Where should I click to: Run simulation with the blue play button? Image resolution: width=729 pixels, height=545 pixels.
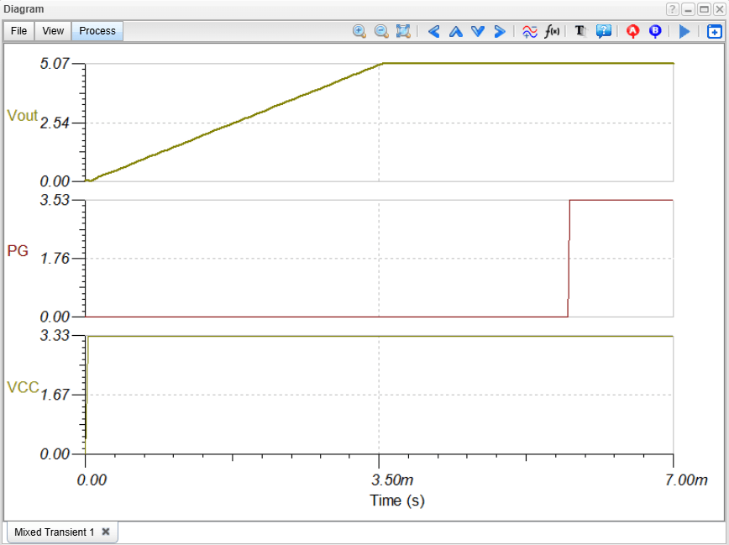click(x=684, y=31)
